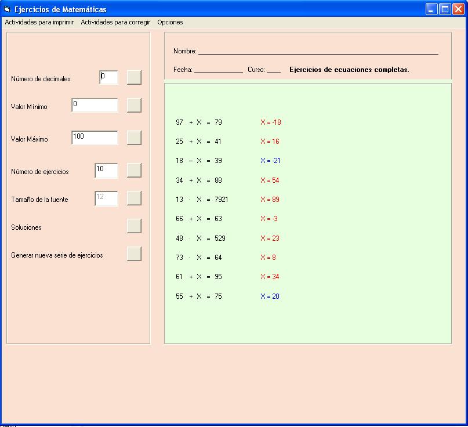Click the solution text X = 23
Screen dimensions: 468x427
click(270, 238)
